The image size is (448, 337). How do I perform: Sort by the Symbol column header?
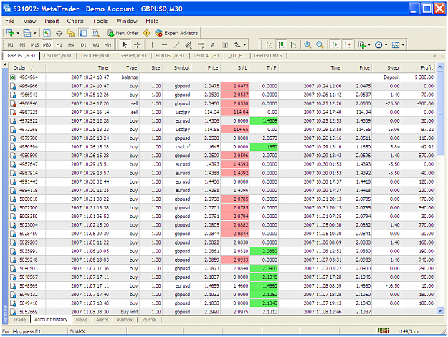pyautogui.click(x=177, y=67)
